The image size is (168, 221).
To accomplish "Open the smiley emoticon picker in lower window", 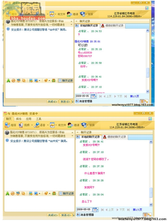I will 13,194.
